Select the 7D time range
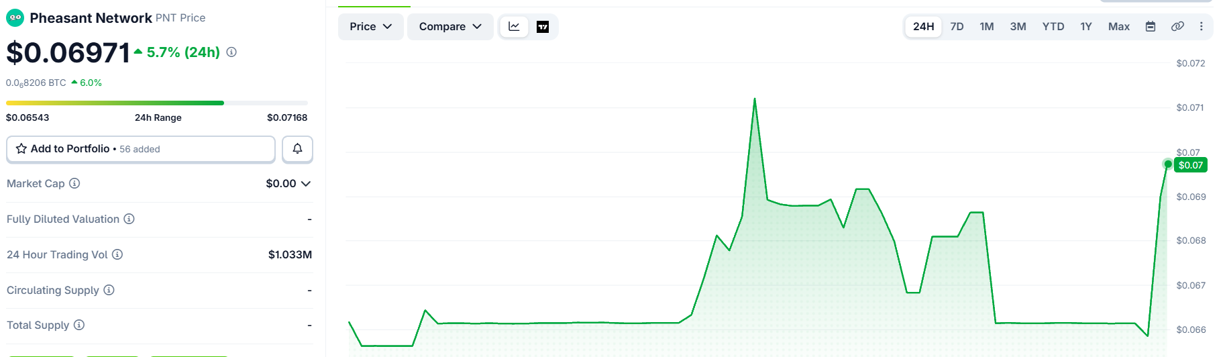 click(x=957, y=26)
